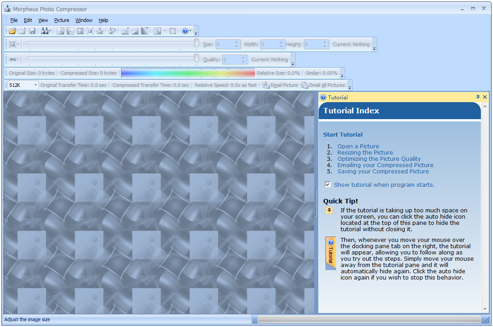Click the batch compress double-arrow pictures icon

click(x=45, y=31)
